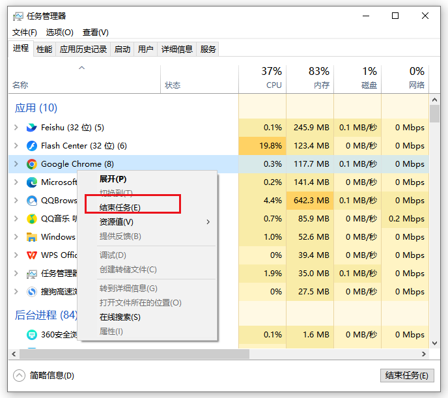Click the 0.2 Mbps network cell

click(405, 219)
